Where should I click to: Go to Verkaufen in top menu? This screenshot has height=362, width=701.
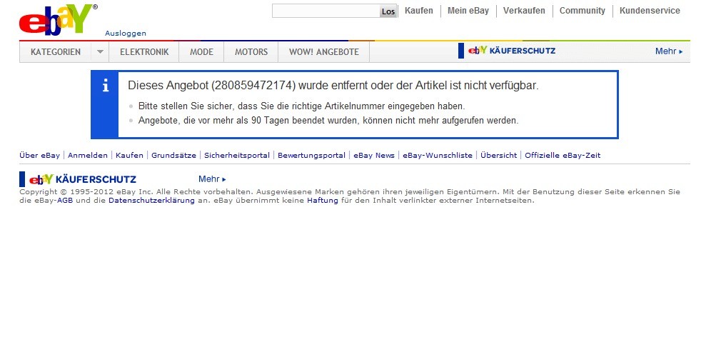[524, 11]
